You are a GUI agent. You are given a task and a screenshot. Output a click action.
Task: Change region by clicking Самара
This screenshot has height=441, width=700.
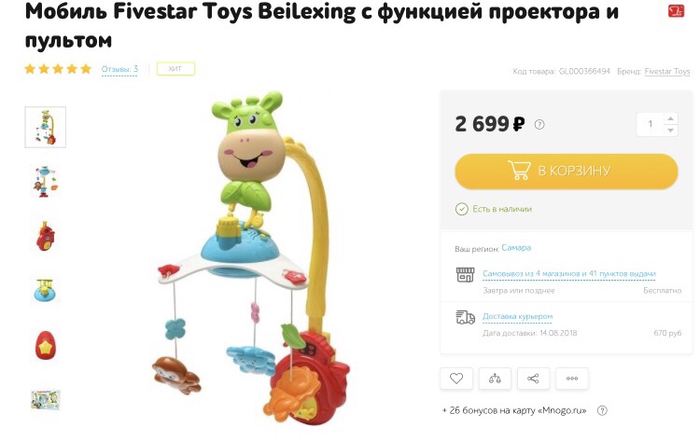pos(516,248)
